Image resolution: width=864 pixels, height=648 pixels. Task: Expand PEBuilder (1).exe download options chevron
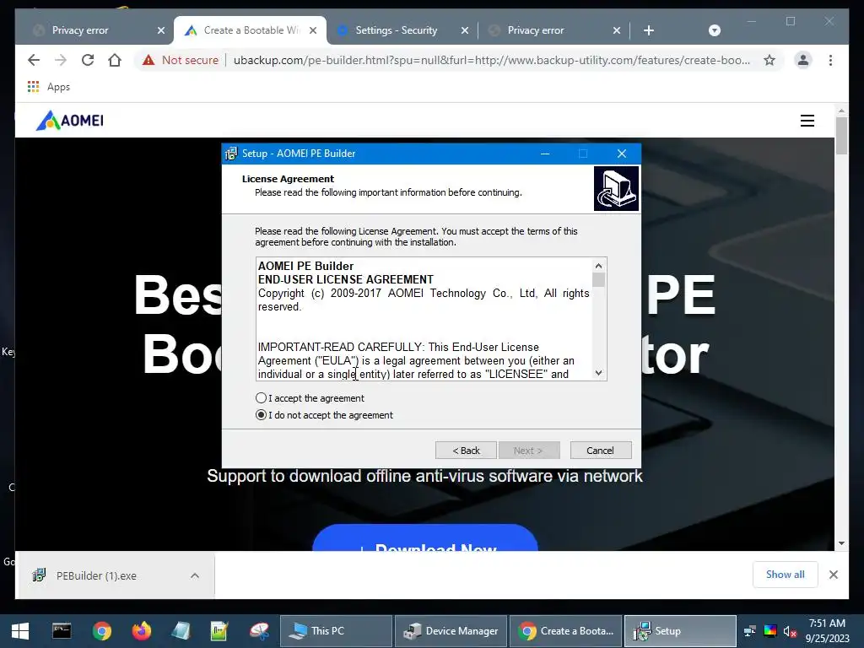(x=195, y=575)
